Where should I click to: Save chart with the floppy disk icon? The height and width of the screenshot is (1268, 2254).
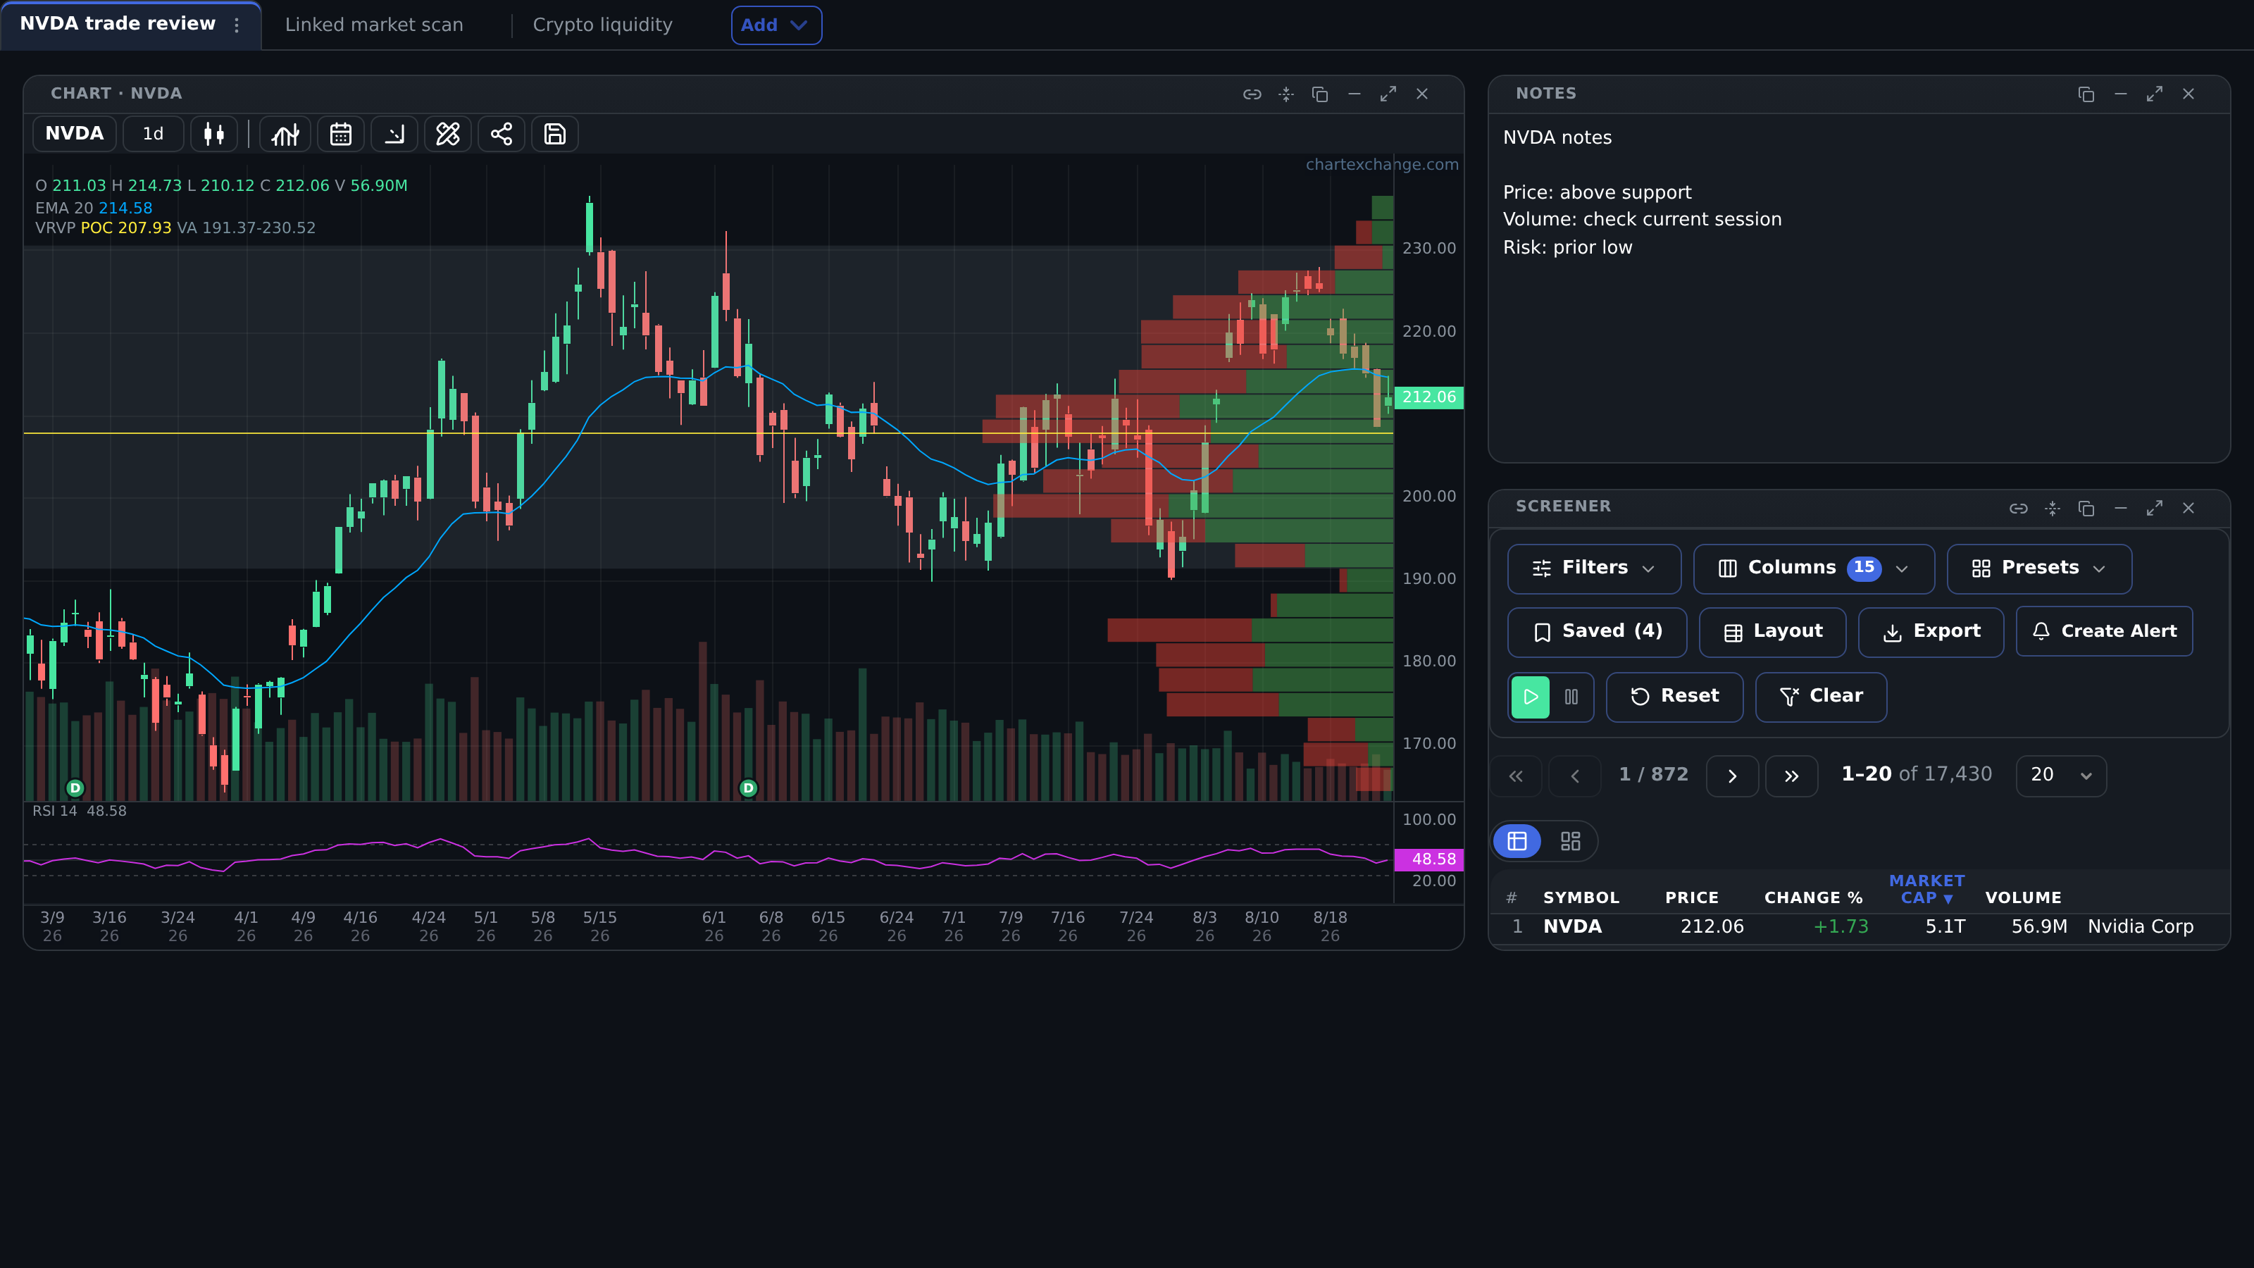[555, 134]
